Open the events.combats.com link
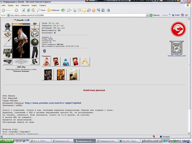This screenshot has height=144, width=192. [177, 56]
